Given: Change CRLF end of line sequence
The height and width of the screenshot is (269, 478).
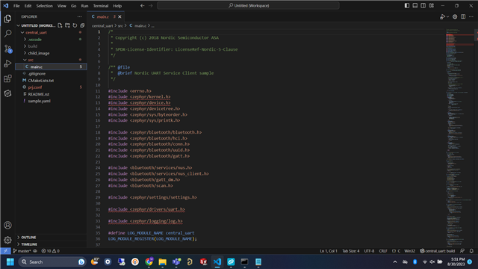Looking at the screenshot, I should 383,251.
